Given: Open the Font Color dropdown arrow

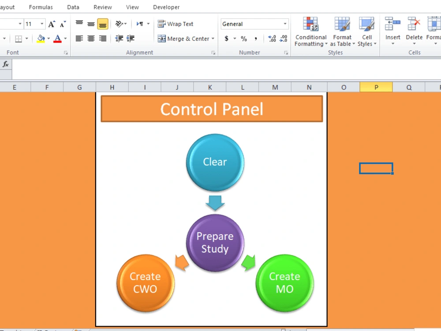Looking at the screenshot, I should [65, 38].
